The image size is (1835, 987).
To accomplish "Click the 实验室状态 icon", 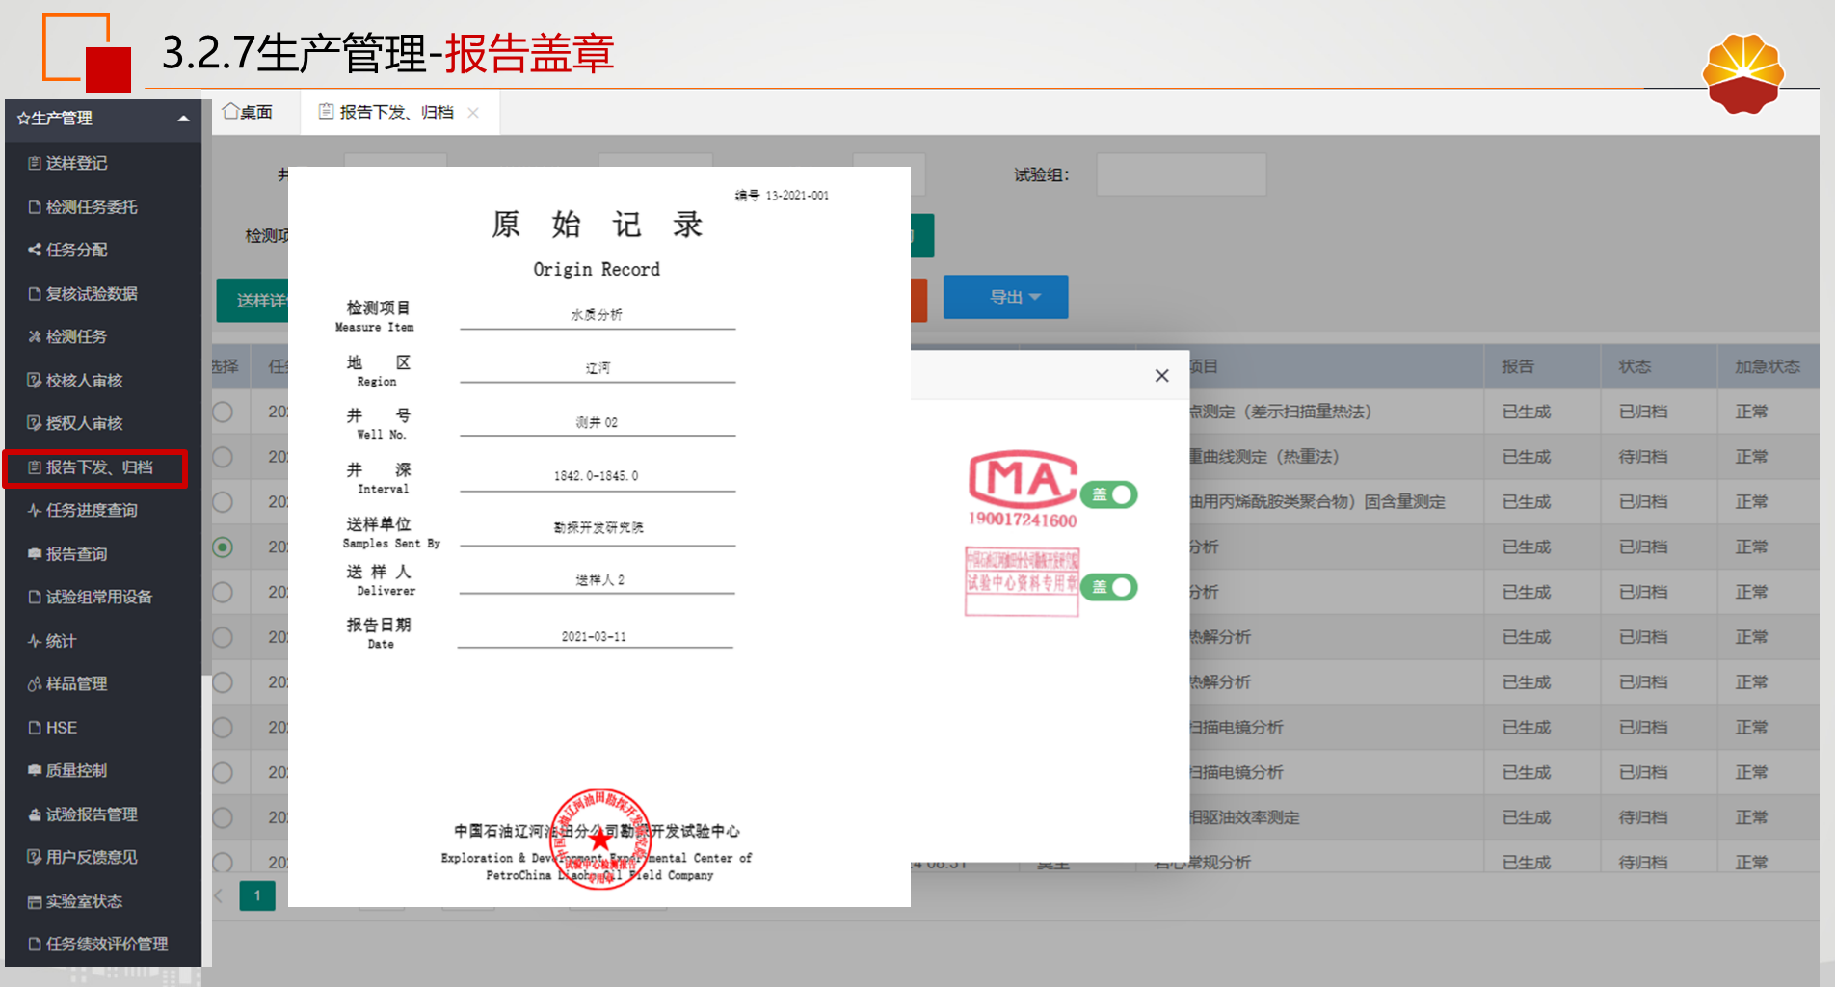I will point(35,902).
